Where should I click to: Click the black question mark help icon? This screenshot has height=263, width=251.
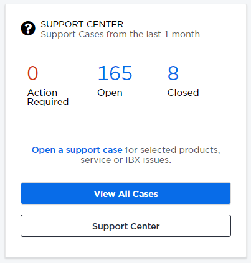click(x=28, y=29)
